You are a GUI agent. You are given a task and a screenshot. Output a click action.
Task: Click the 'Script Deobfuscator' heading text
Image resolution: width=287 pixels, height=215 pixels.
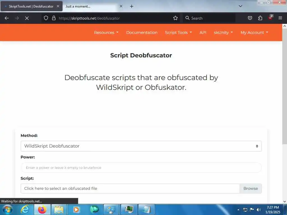tap(141, 55)
